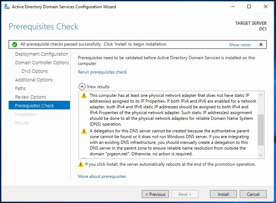This screenshot has width=276, height=203.
Task: Navigate to Additional Options page
Action: [x=34, y=80]
